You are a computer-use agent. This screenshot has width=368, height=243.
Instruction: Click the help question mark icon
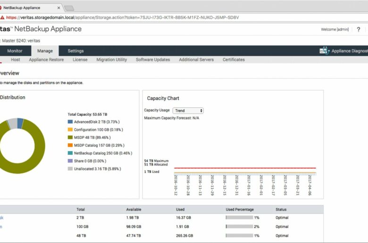pyautogui.click(x=359, y=30)
